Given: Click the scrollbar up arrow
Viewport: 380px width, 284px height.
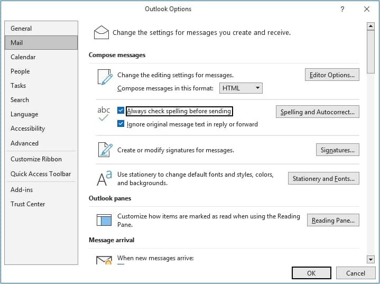Looking at the screenshot, I should tap(370, 26).
